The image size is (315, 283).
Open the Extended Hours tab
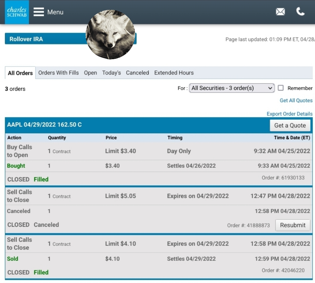click(174, 73)
